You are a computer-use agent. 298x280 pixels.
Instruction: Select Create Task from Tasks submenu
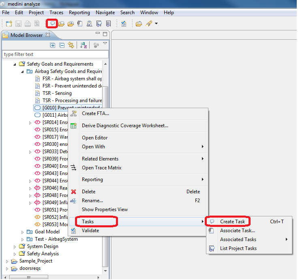(x=232, y=222)
